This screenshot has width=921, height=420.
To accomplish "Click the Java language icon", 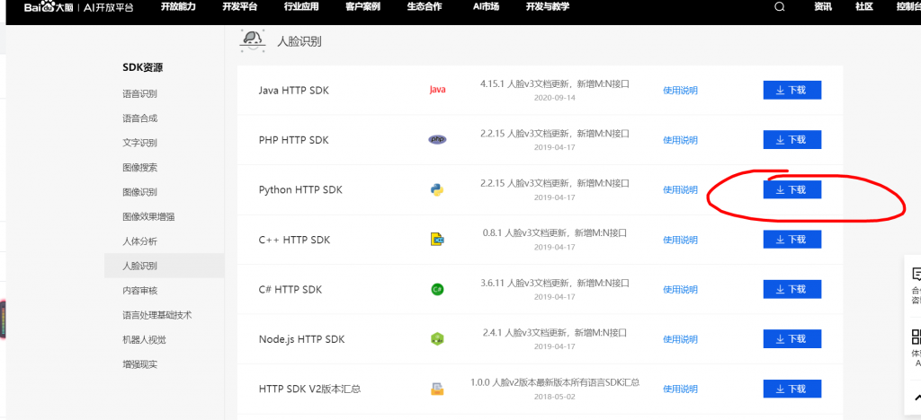I will pyautogui.click(x=437, y=90).
